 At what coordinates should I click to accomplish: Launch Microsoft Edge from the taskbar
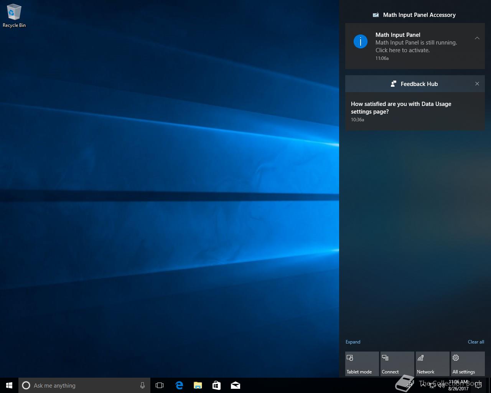pos(179,385)
